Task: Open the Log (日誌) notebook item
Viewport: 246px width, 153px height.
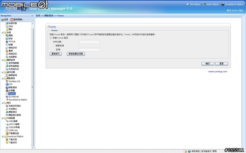Action: pyautogui.click(x=9, y=26)
